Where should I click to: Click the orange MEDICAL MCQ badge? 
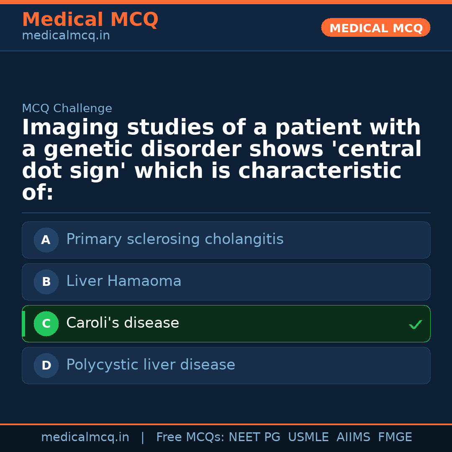point(375,28)
